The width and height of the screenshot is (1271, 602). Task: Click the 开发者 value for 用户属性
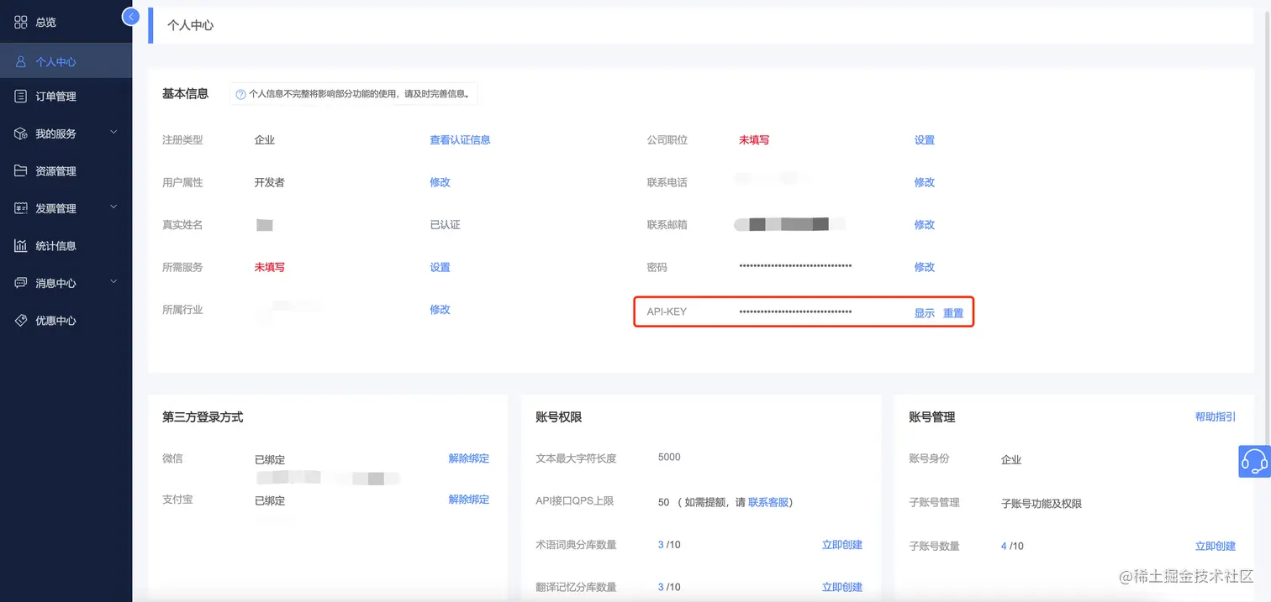click(x=270, y=182)
